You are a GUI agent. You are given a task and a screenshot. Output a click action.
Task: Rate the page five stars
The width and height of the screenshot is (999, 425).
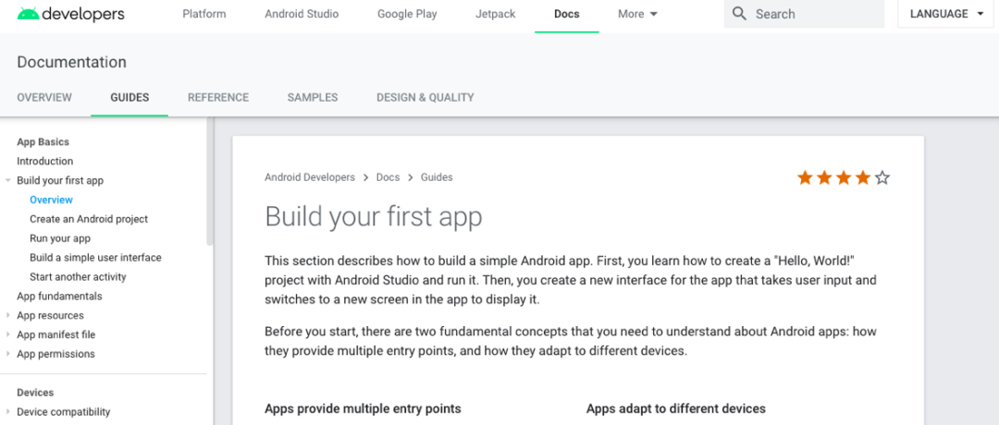click(882, 177)
